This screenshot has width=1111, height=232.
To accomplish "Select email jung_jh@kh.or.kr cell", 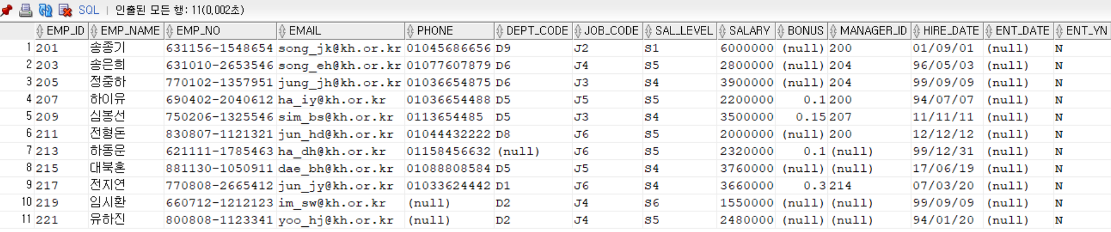I will pos(340,82).
